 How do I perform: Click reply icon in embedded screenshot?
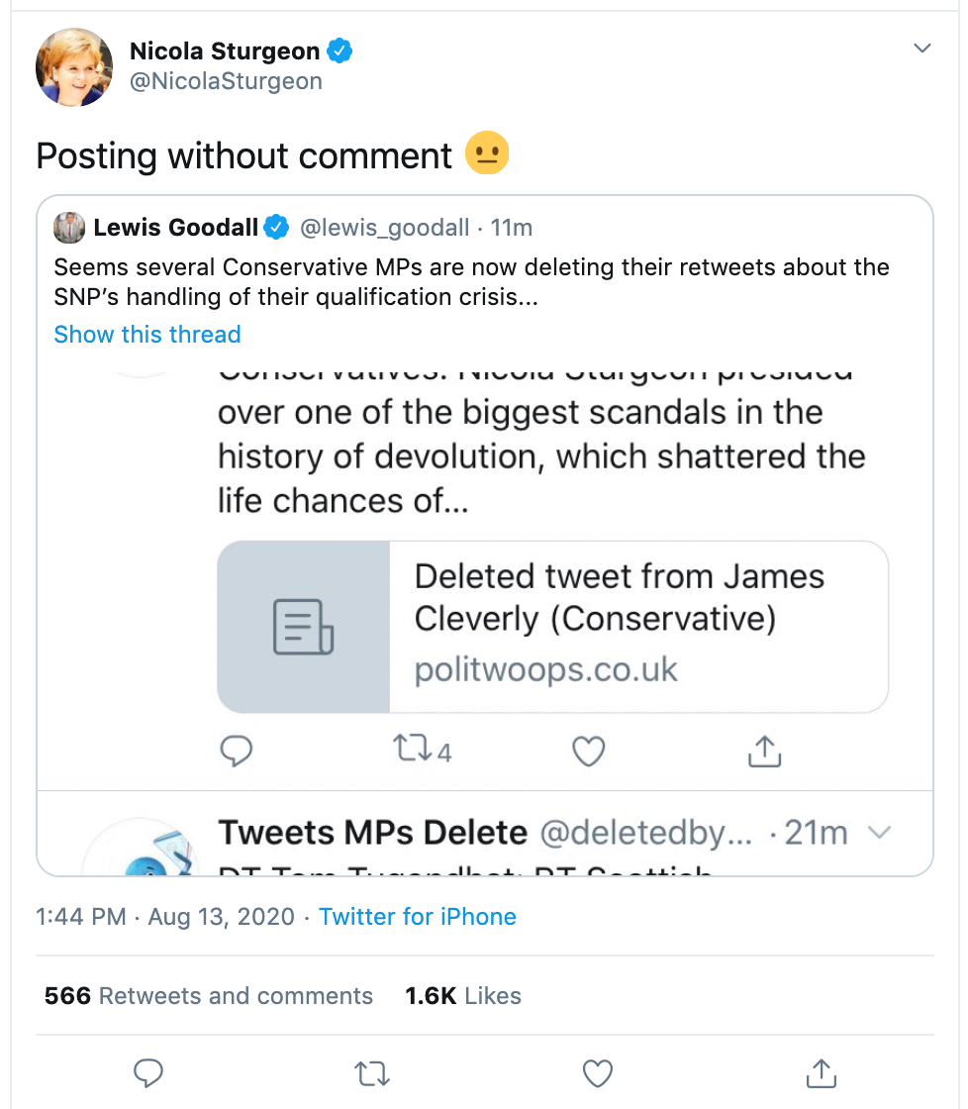click(236, 752)
